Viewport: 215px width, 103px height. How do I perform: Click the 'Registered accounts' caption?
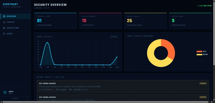click(179, 25)
